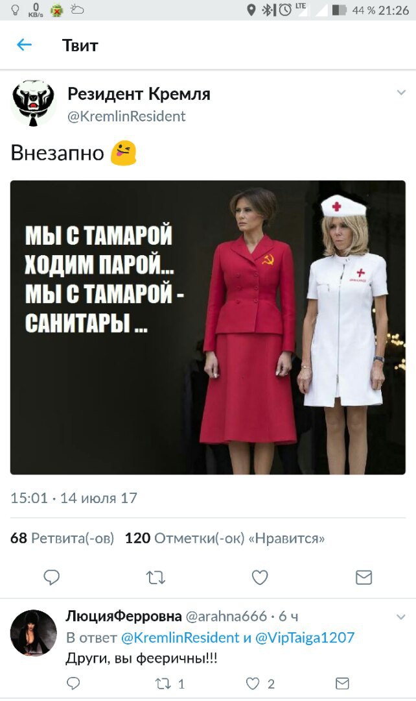The height and width of the screenshot is (701, 416).
Task: Open the @KremlinResident handle under the name
Action: [126, 116]
